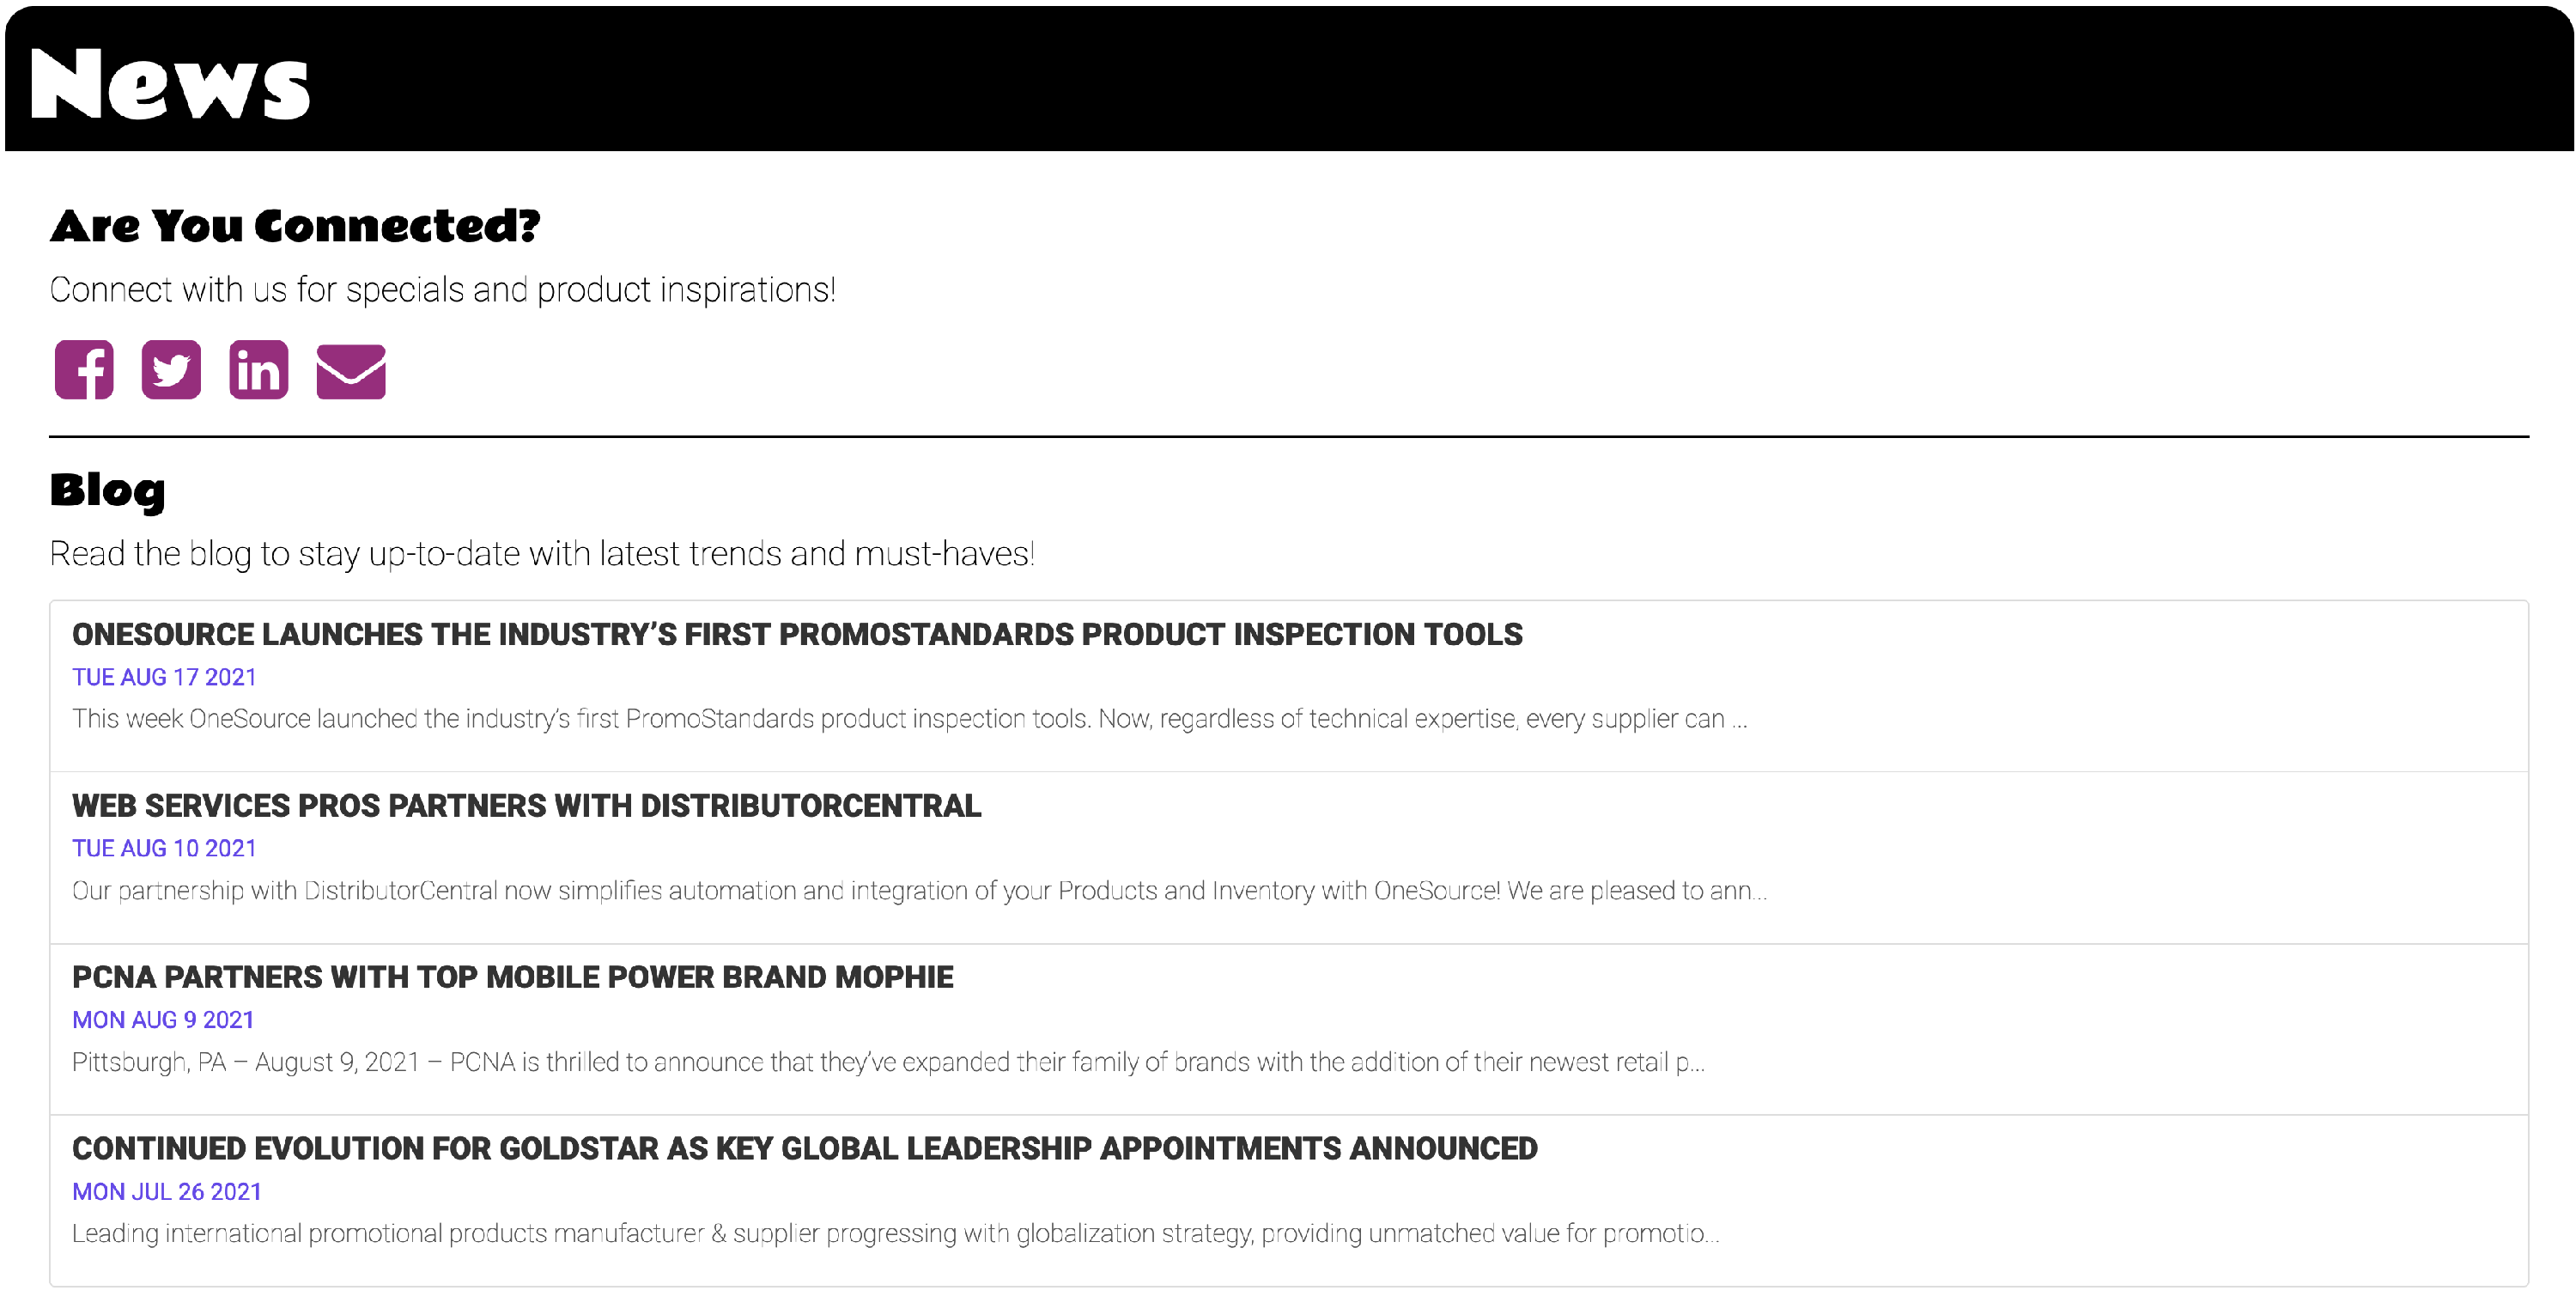Click the TUE AUG 17 2021 date
Viewport: 2576px width, 1315px height.
click(x=164, y=677)
